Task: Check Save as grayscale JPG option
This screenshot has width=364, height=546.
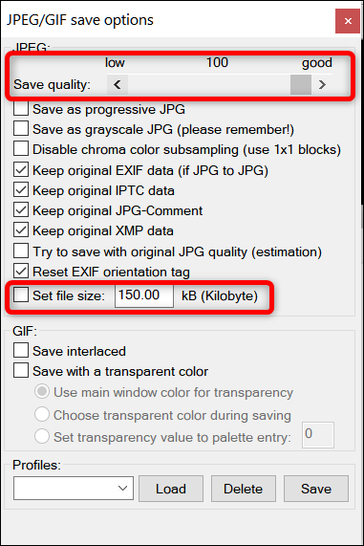Action: 21,129
